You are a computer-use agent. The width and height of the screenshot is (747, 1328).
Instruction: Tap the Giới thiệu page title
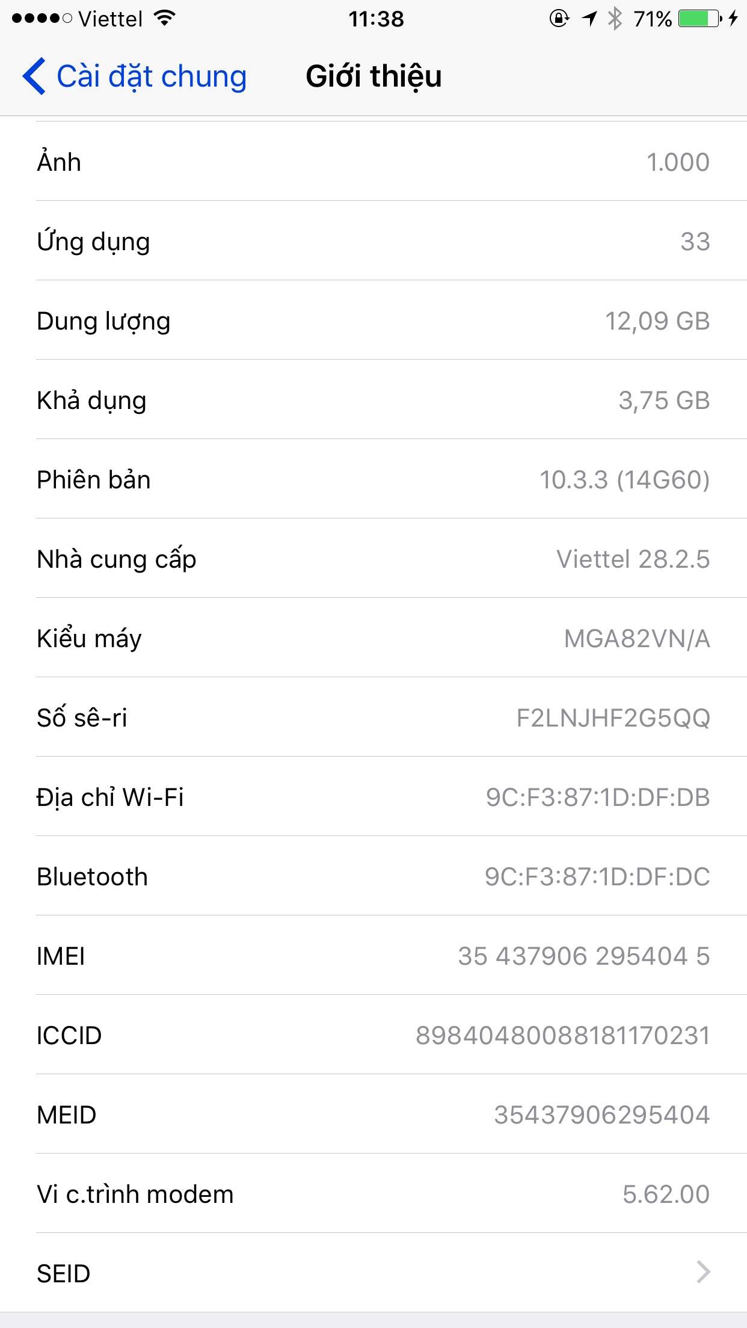(x=373, y=76)
